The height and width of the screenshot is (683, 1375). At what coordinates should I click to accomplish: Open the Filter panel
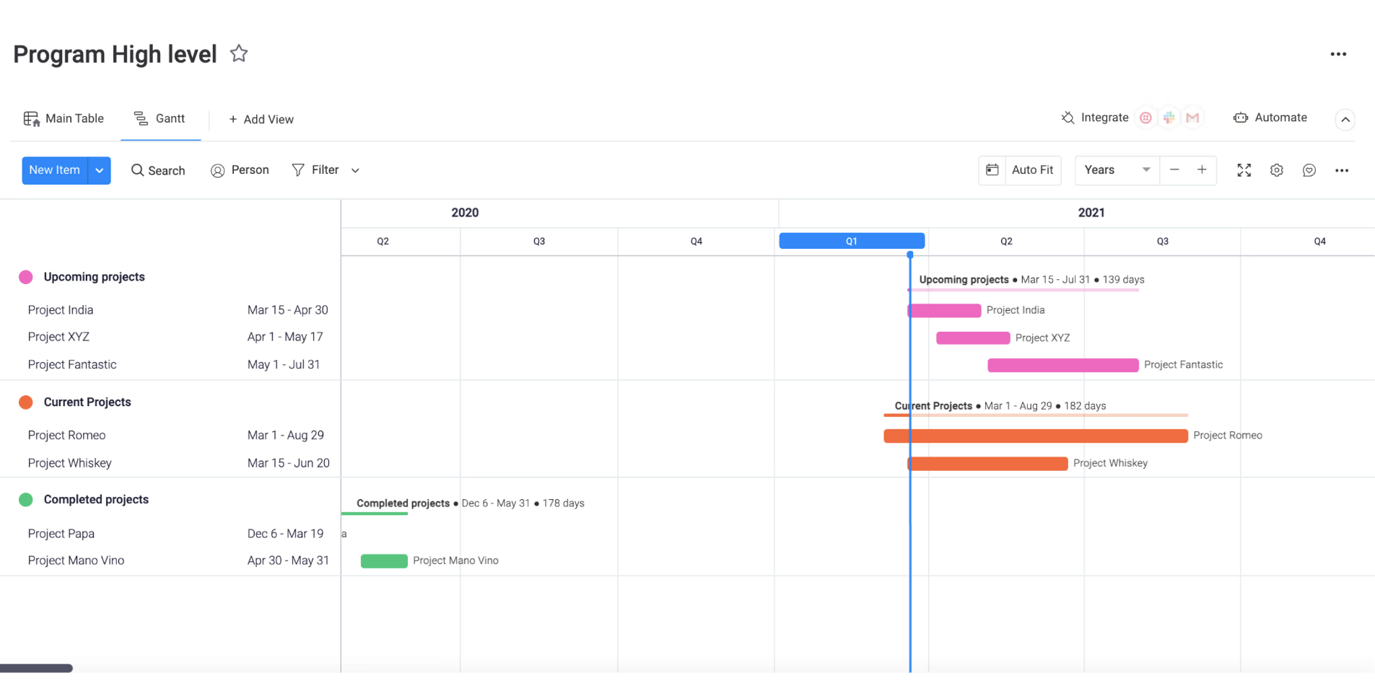pyautogui.click(x=315, y=170)
